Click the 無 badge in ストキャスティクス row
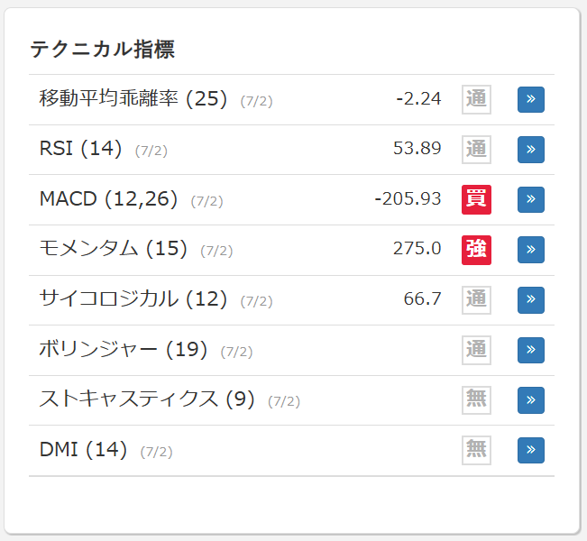 476,400
